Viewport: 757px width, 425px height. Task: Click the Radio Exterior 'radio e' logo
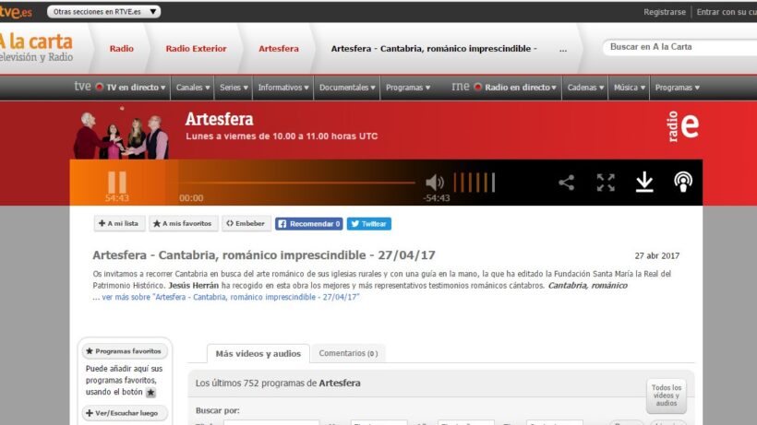(683, 126)
